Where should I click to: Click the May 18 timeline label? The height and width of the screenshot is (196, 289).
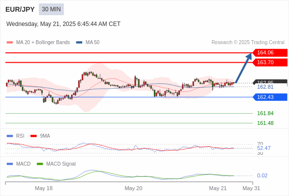click(44, 188)
